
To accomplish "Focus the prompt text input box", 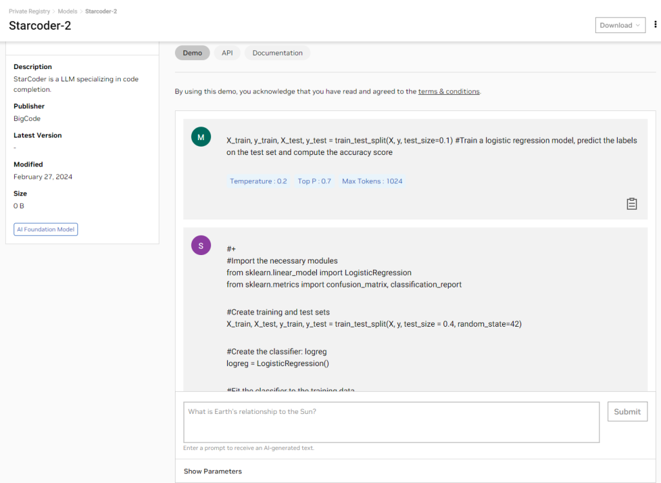I will (391, 422).
